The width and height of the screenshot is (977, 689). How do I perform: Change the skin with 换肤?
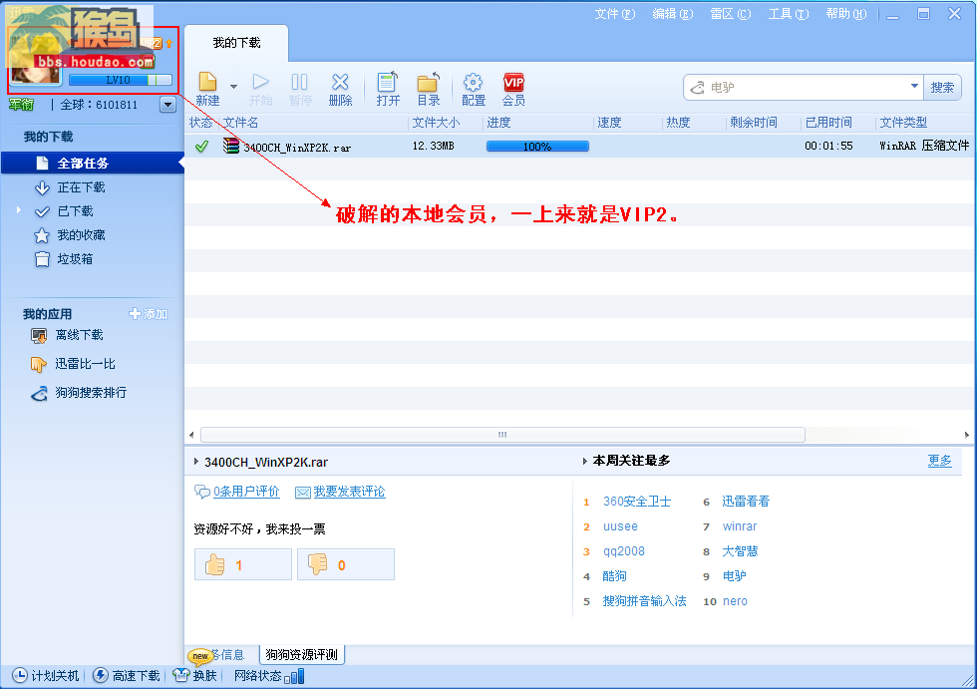[195, 676]
